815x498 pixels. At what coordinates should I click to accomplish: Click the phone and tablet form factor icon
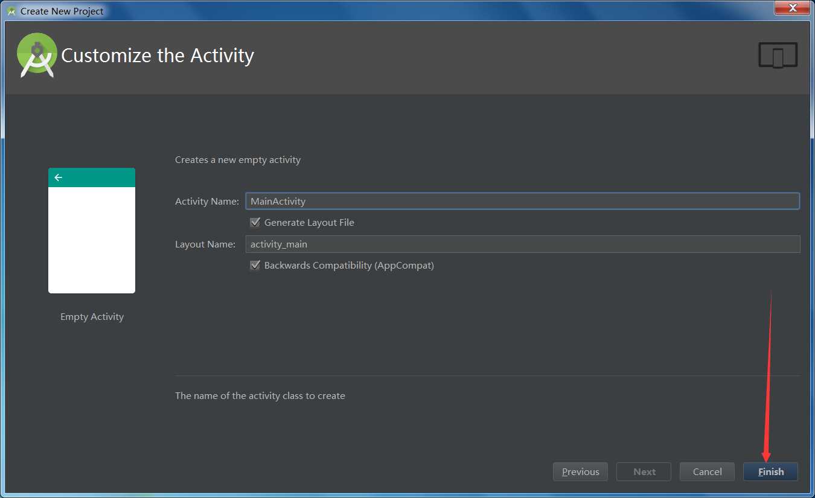(x=778, y=56)
